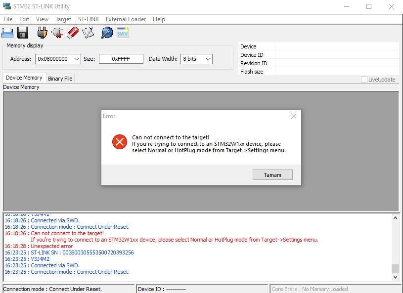Image resolution: width=403 pixels, height=293 pixels.
Task: Click the Program verify toolbar icon
Action: tap(88, 33)
